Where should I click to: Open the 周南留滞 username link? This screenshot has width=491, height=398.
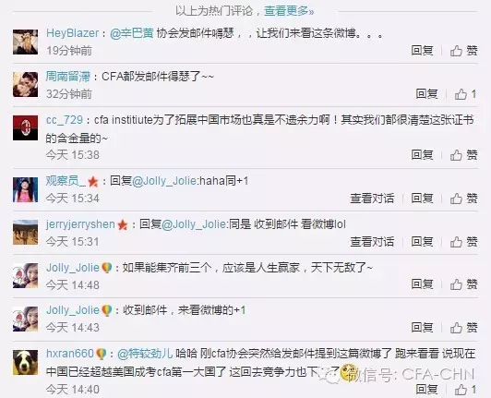click(x=68, y=77)
